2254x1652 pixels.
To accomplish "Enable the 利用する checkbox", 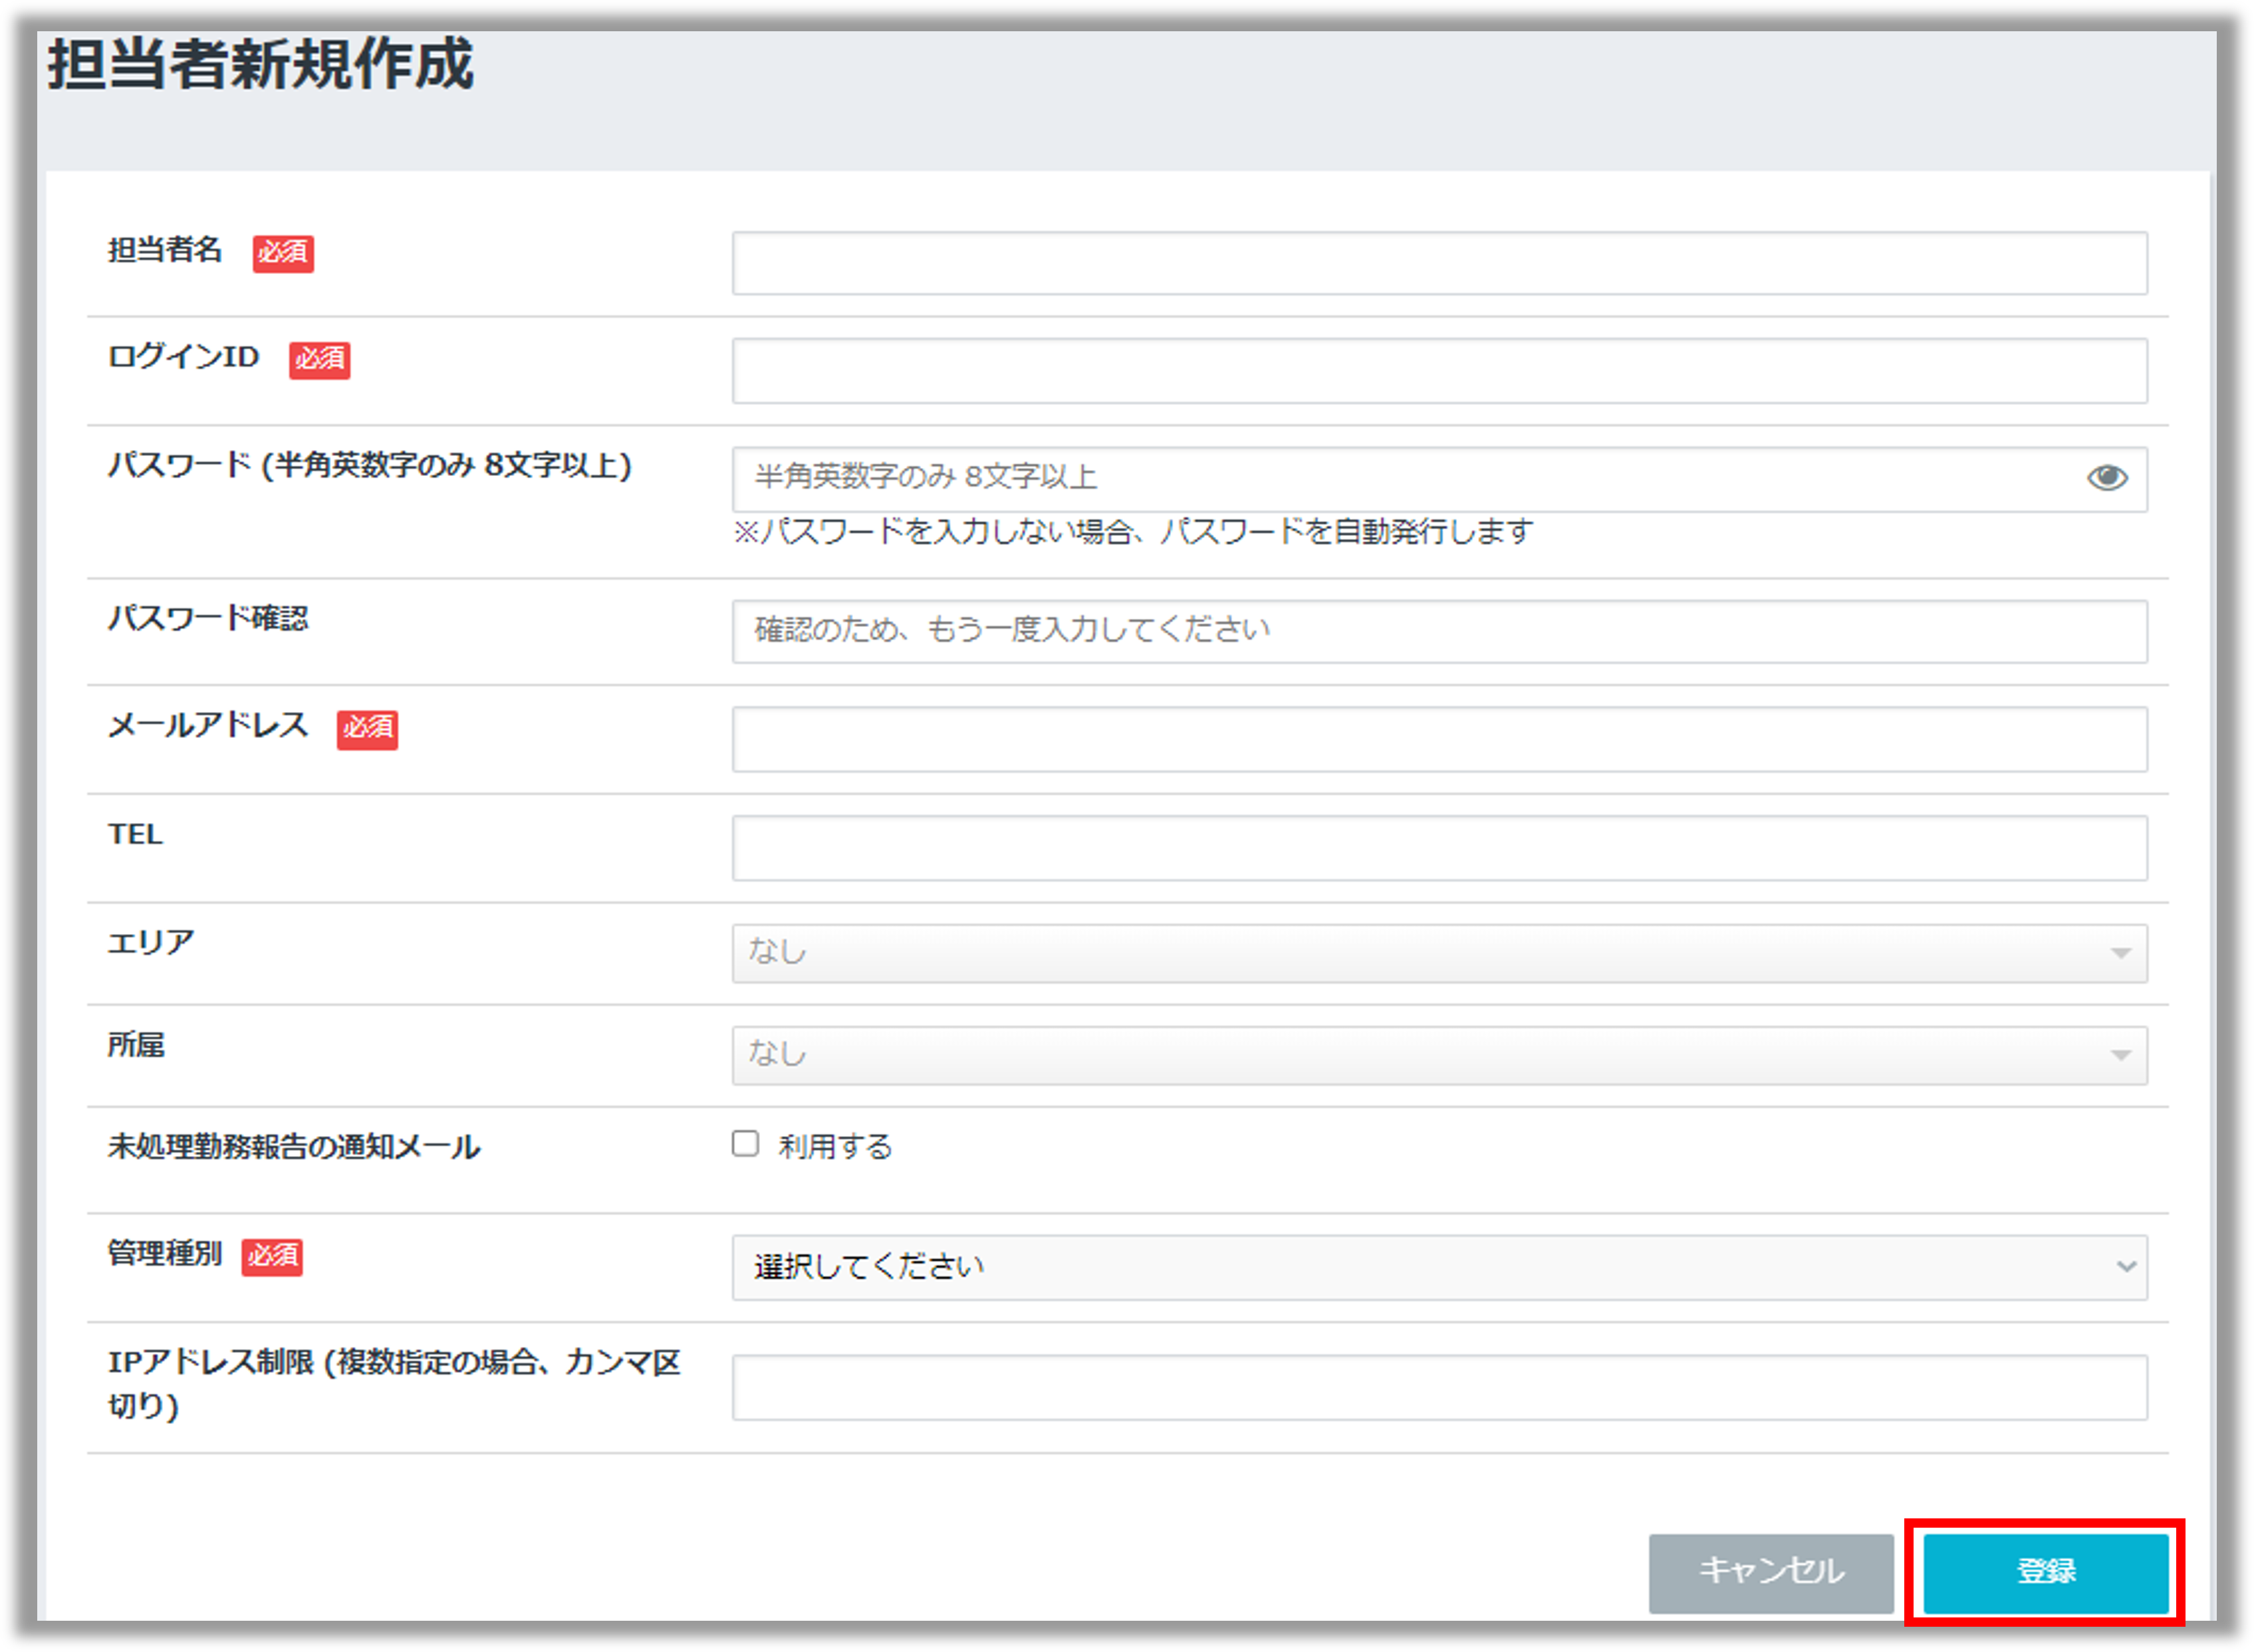I will click(x=745, y=1143).
